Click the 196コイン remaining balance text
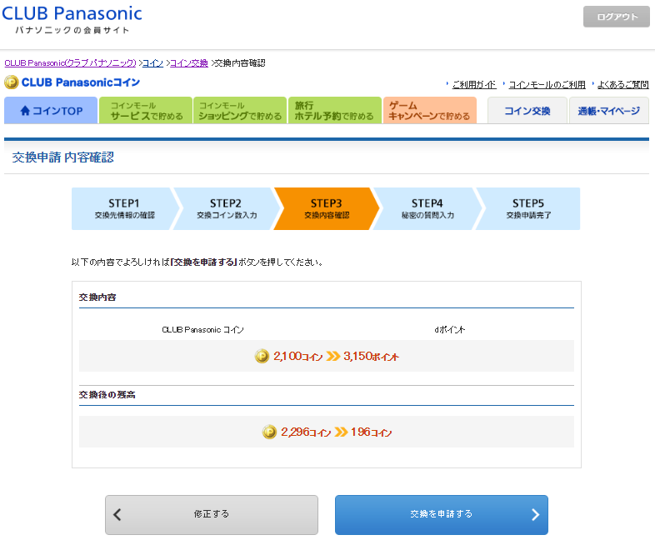Screen dimensions: 655x540 click(x=372, y=432)
